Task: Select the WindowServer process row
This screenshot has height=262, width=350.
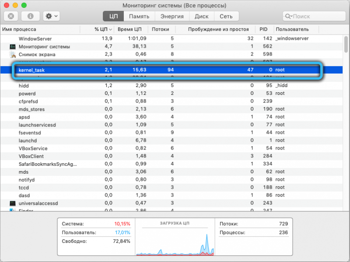Action: coord(171,38)
